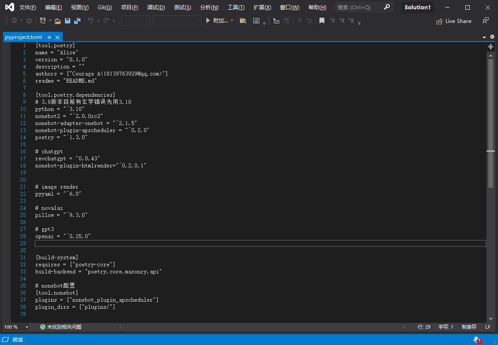Click the undo arrow icon
This screenshot has height=345, width=498.
pos(91,21)
